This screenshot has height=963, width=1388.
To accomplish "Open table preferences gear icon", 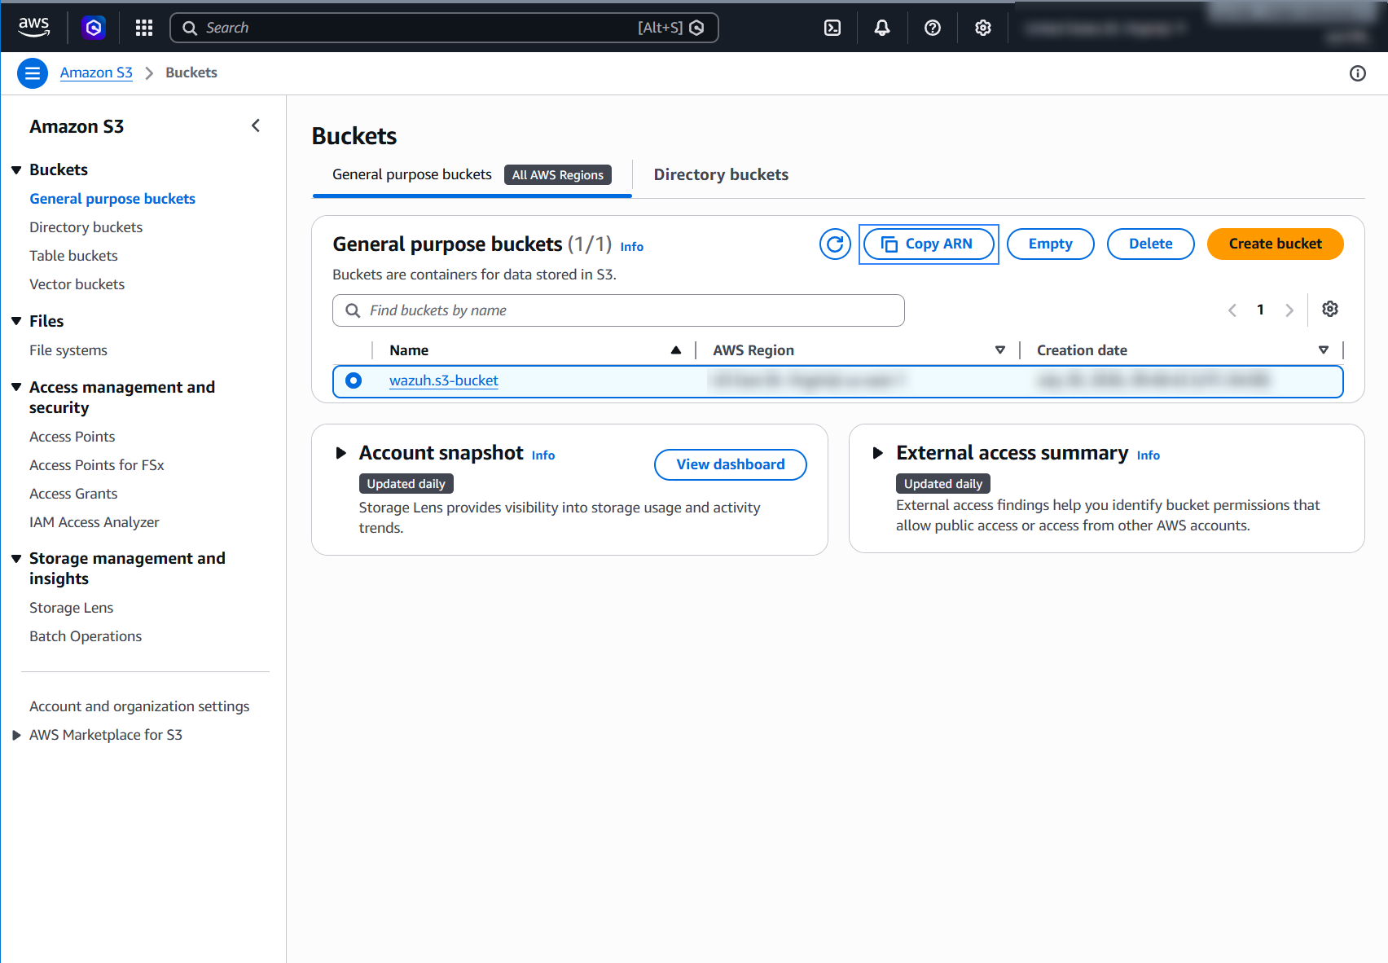I will pyautogui.click(x=1330, y=309).
